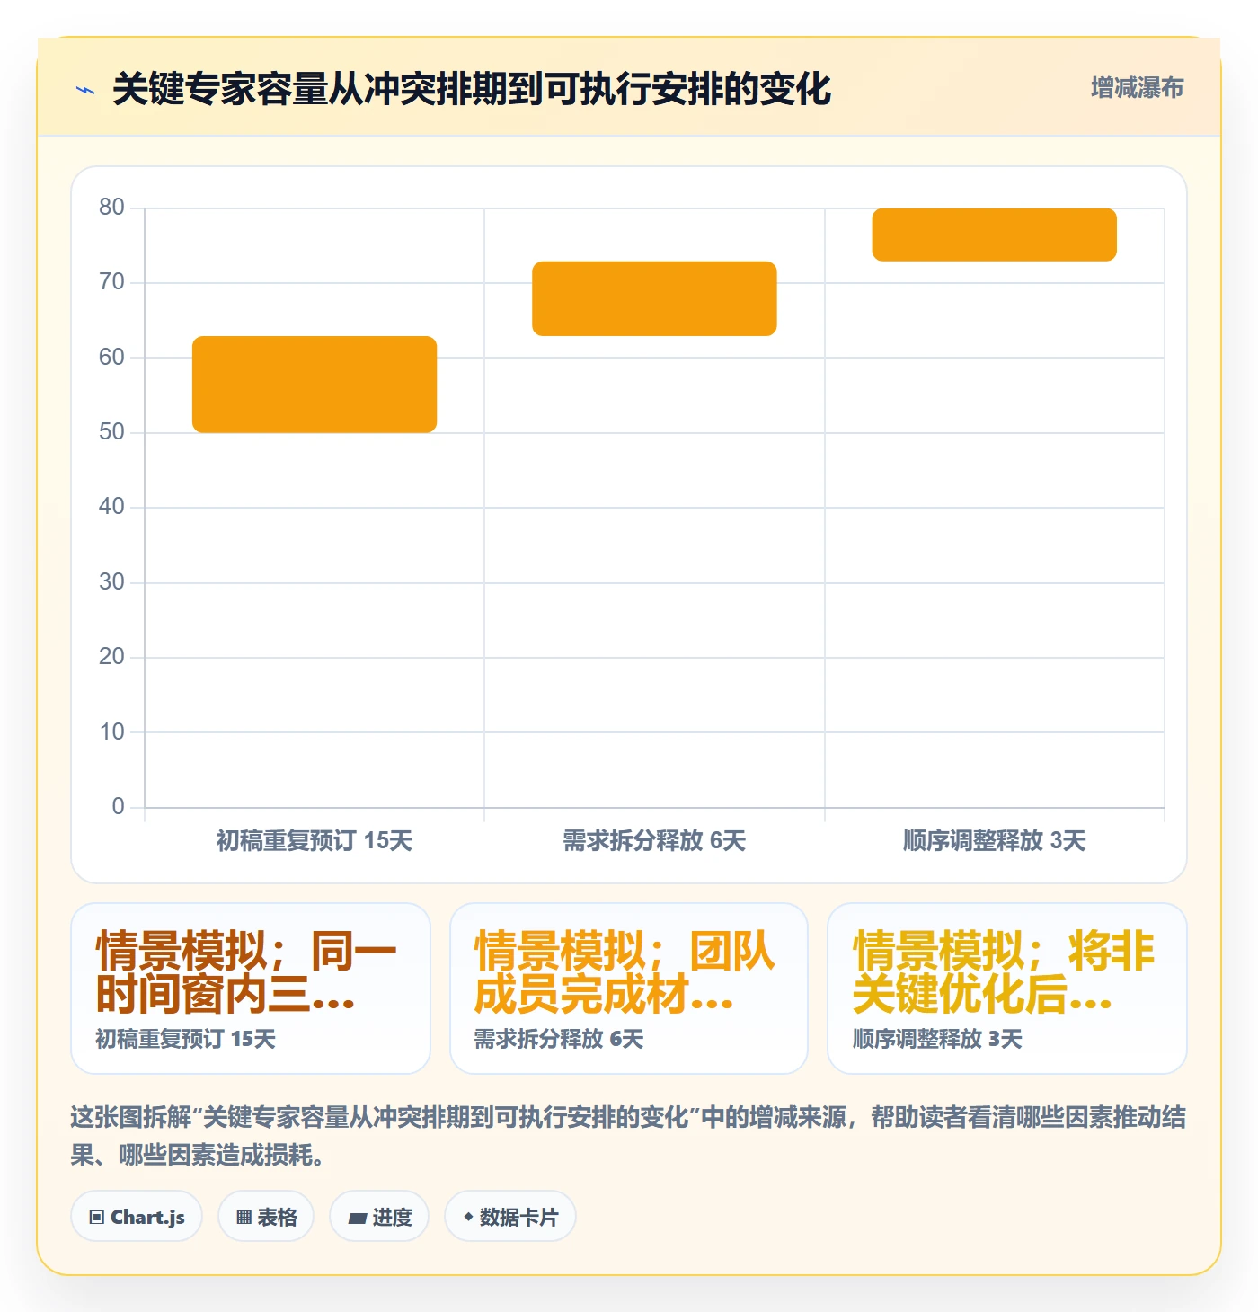Click the 进度 tag
The image size is (1258, 1312).
(x=379, y=1217)
